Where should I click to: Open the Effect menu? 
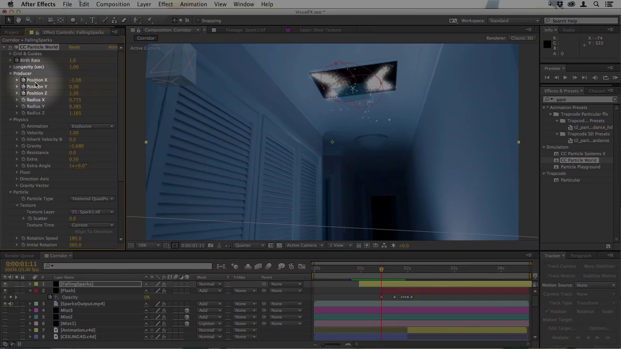click(x=165, y=4)
